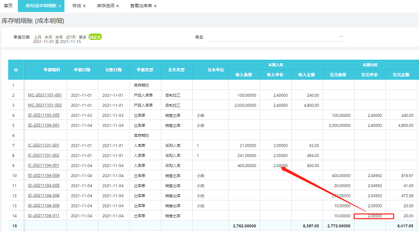
Task: Click the 商品 input field
Action: coord(272,37)
